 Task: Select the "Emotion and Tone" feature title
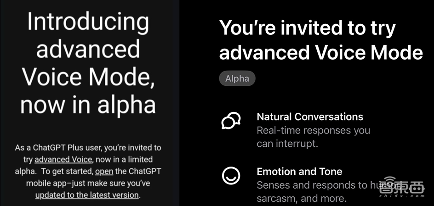(299, 172)
